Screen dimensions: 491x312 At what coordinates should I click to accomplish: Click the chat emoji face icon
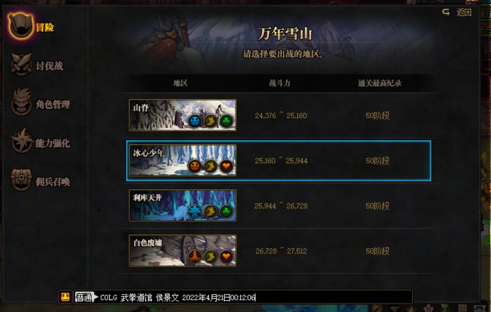pyautogui.click(x=65, y=296)
